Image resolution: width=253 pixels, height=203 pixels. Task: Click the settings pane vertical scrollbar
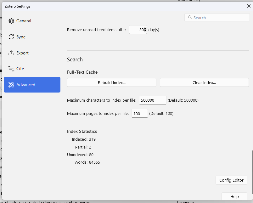point(252,172)
